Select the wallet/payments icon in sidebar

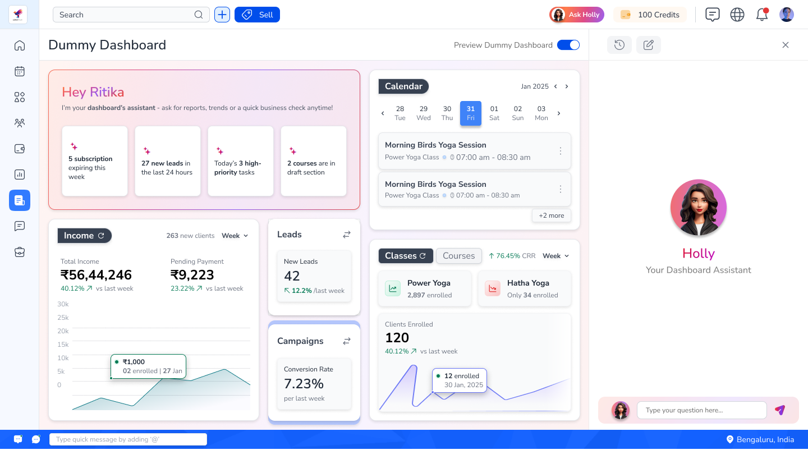pyautogui.click(x=20, y=149)
